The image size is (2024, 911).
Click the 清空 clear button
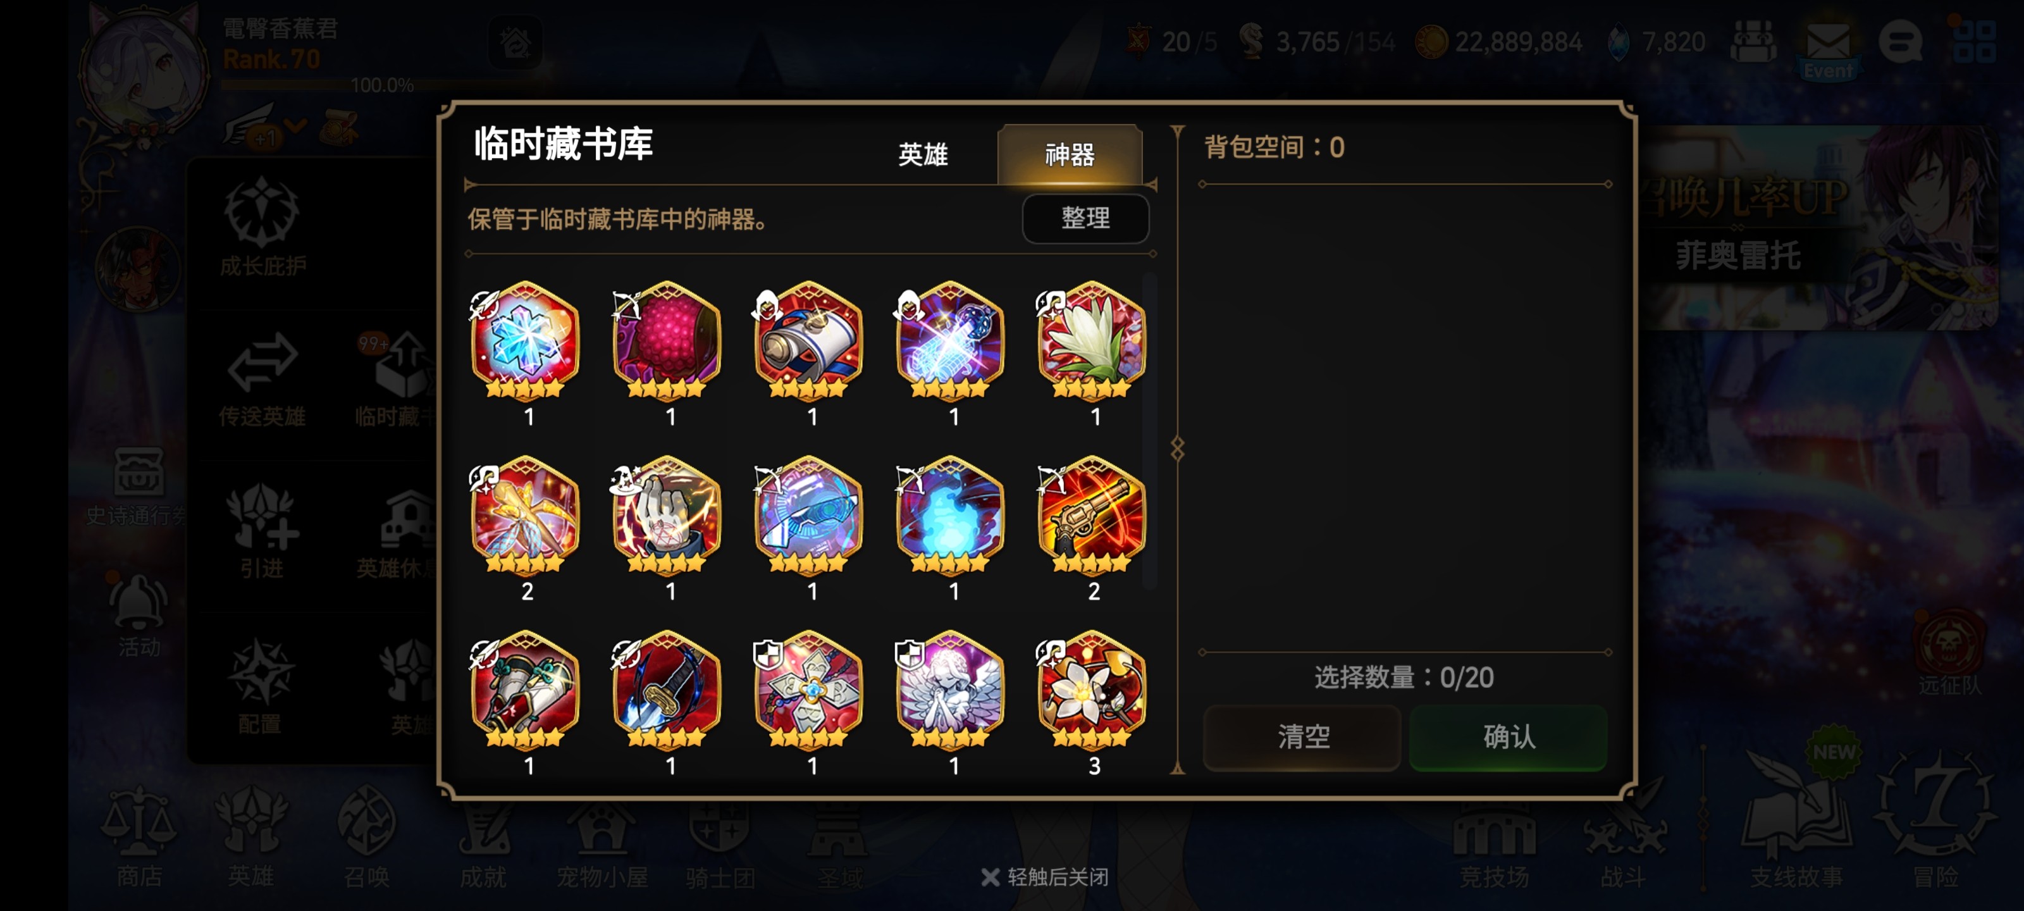(1302, 736)
